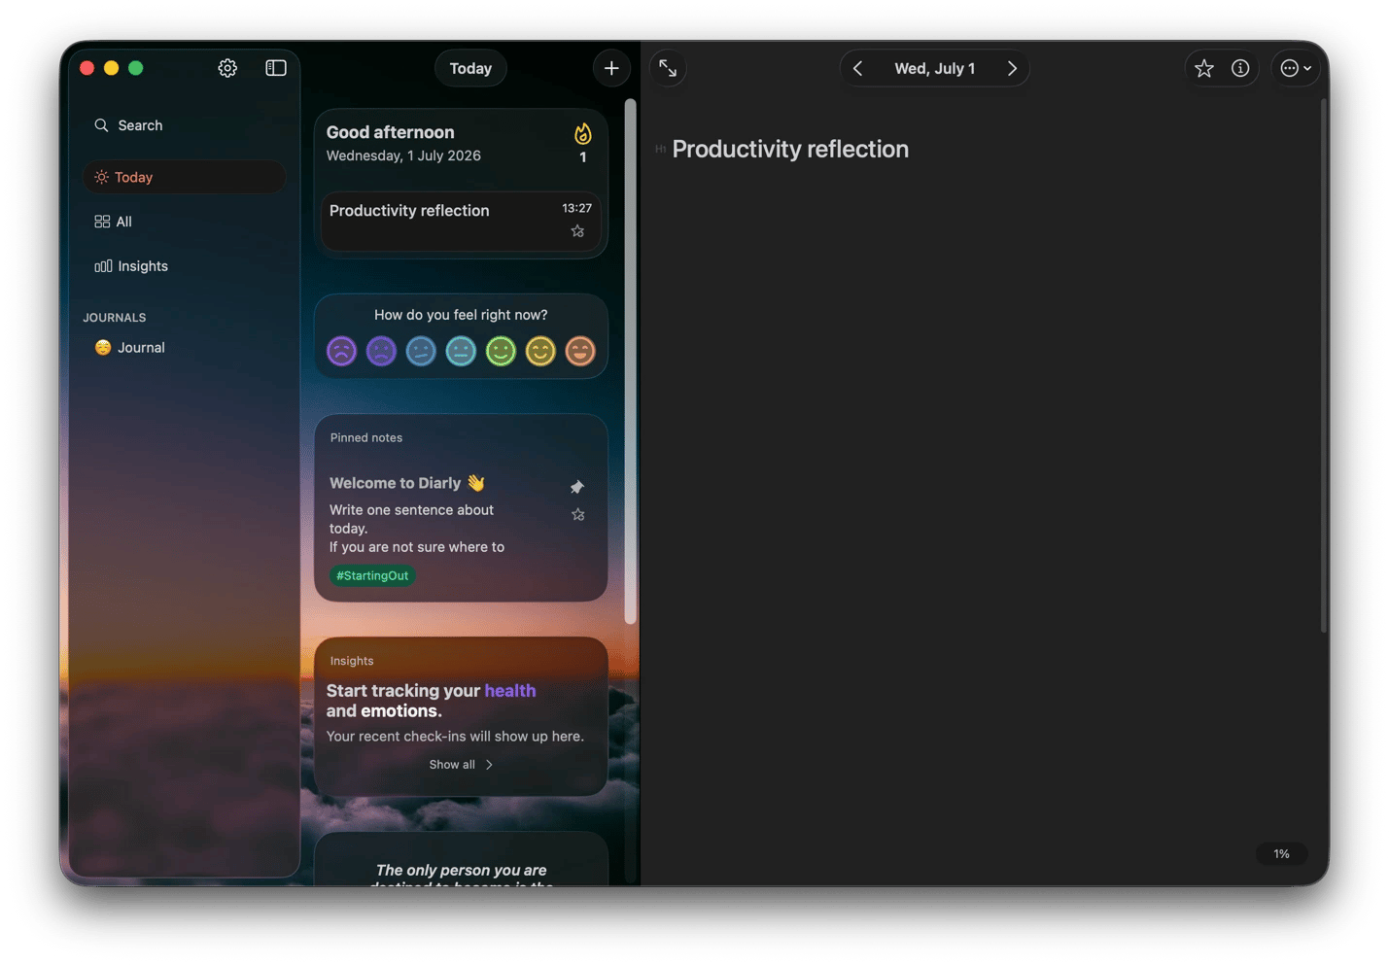
Task: Go to previous day with left chevron
Action: [x=857, y=68]
